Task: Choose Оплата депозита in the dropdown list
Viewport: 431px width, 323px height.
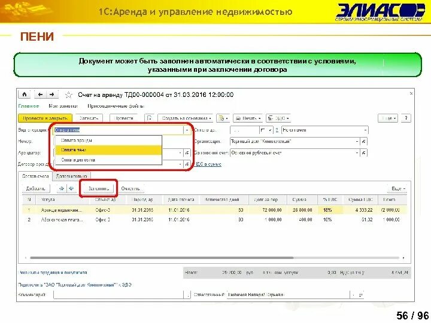Action: pos(108,160)
